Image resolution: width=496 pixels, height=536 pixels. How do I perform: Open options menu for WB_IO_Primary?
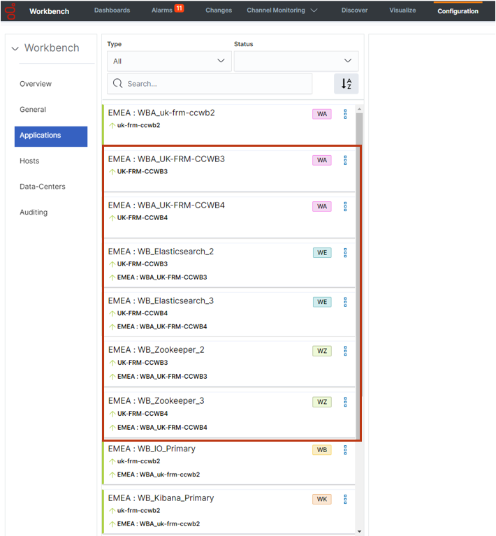[345, 449]
